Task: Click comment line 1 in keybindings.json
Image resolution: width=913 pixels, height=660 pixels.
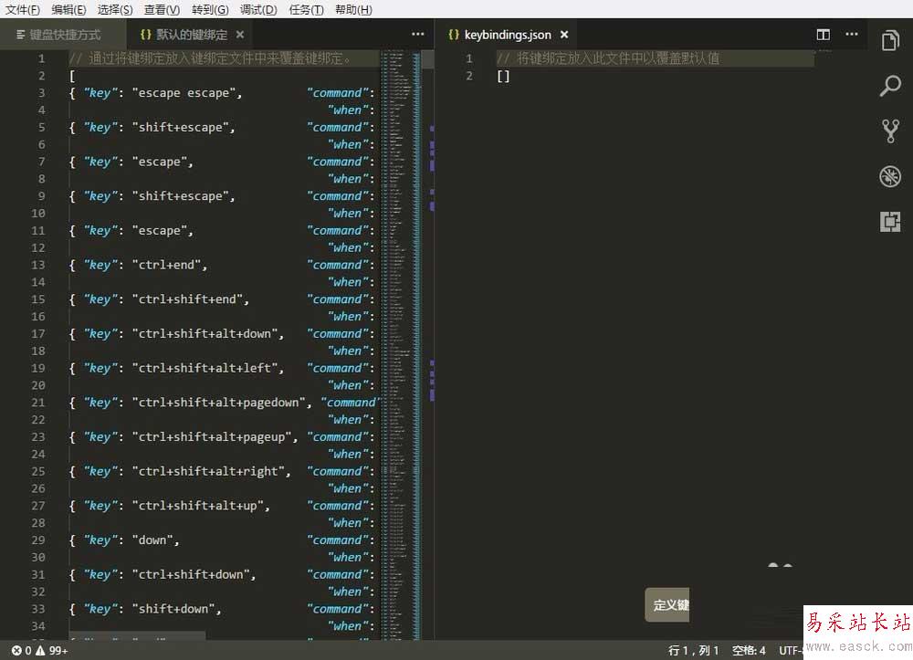Action: [x=608, y=58]
